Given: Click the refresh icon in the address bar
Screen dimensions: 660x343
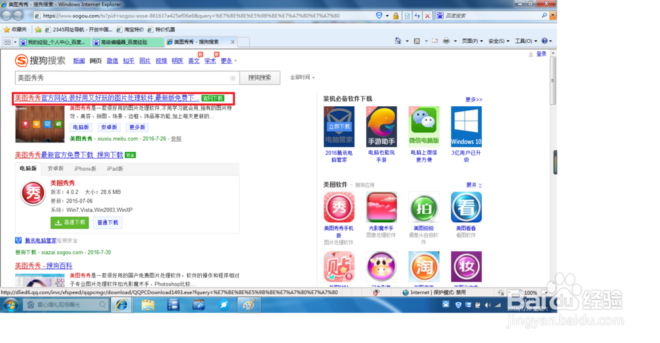Looking at the screenshot, I should [417, 16].
